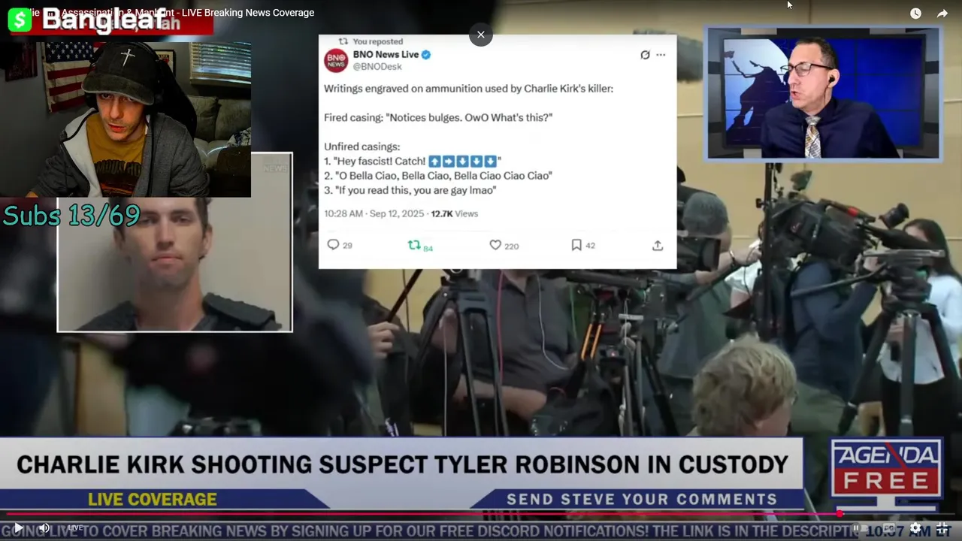Image resolution: width=962 pixels, height=541 pixels.
Task: Close the tweet overlay with the X button
Action: [481, 35]
